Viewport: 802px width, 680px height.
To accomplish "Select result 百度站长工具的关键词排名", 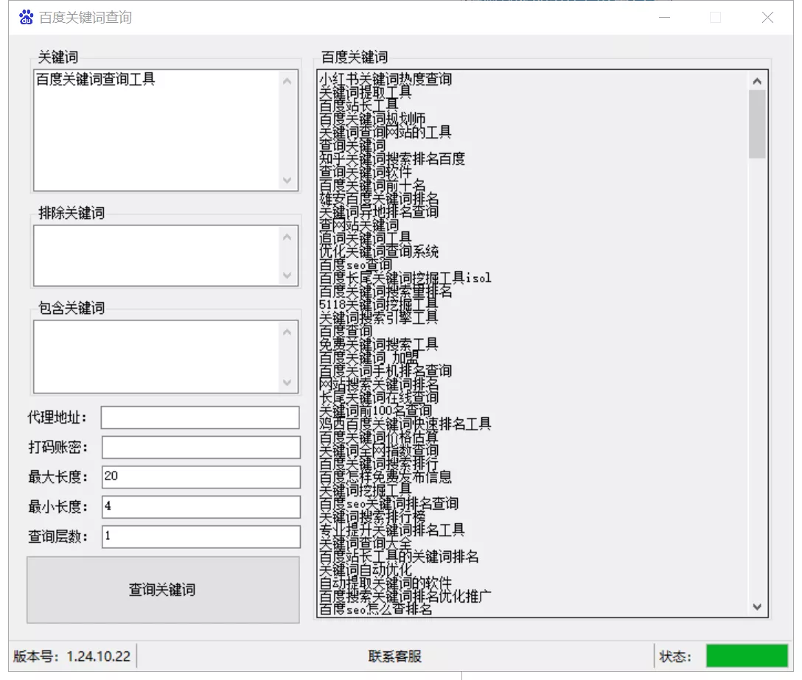I will 399,557.
